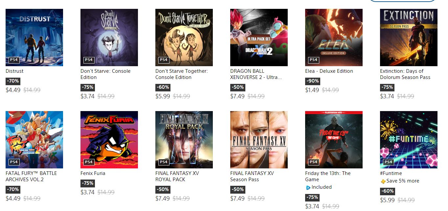Image resolution: width=448 pixels, height=211 pixels.
Task: Open DRAGON BALL XENOVERSE 2 - Ultra title link
Action: point(256,74)
